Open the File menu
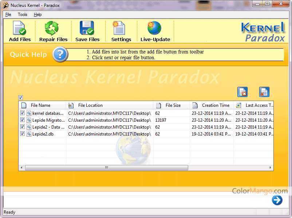292x218 pixels. pyautogui.click(x=8, y=15)
